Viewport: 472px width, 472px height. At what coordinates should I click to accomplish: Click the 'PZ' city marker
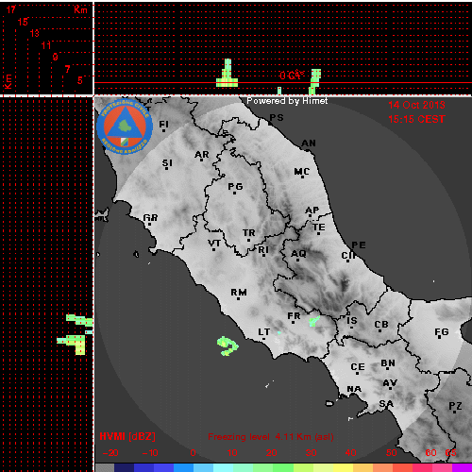[x=455, y=407]
